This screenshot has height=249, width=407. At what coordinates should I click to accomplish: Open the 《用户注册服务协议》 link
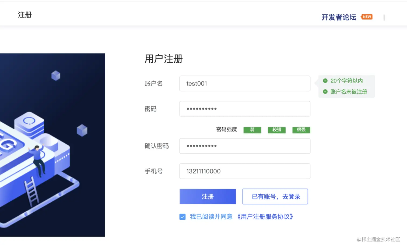265,217
